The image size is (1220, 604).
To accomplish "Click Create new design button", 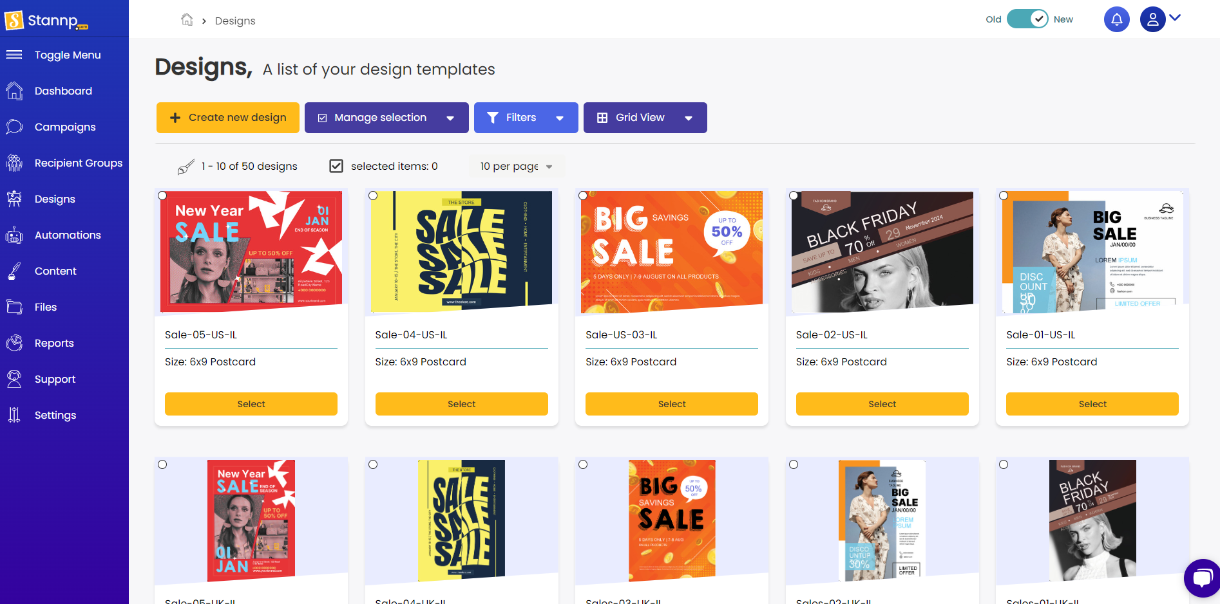I will 228,118.
